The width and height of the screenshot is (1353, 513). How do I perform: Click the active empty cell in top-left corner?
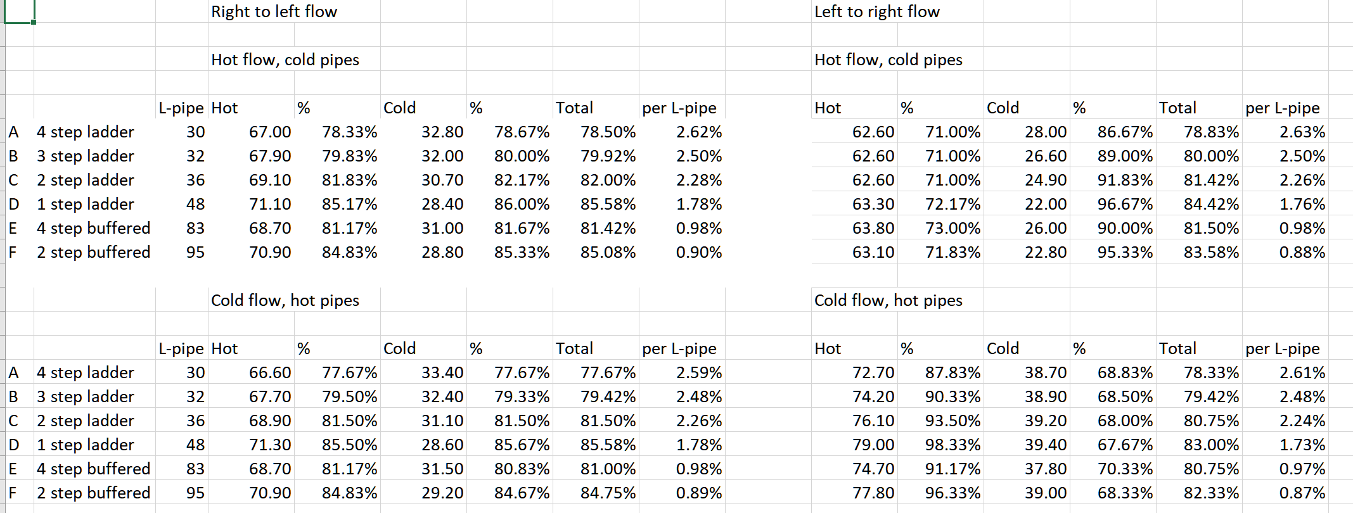19,12
